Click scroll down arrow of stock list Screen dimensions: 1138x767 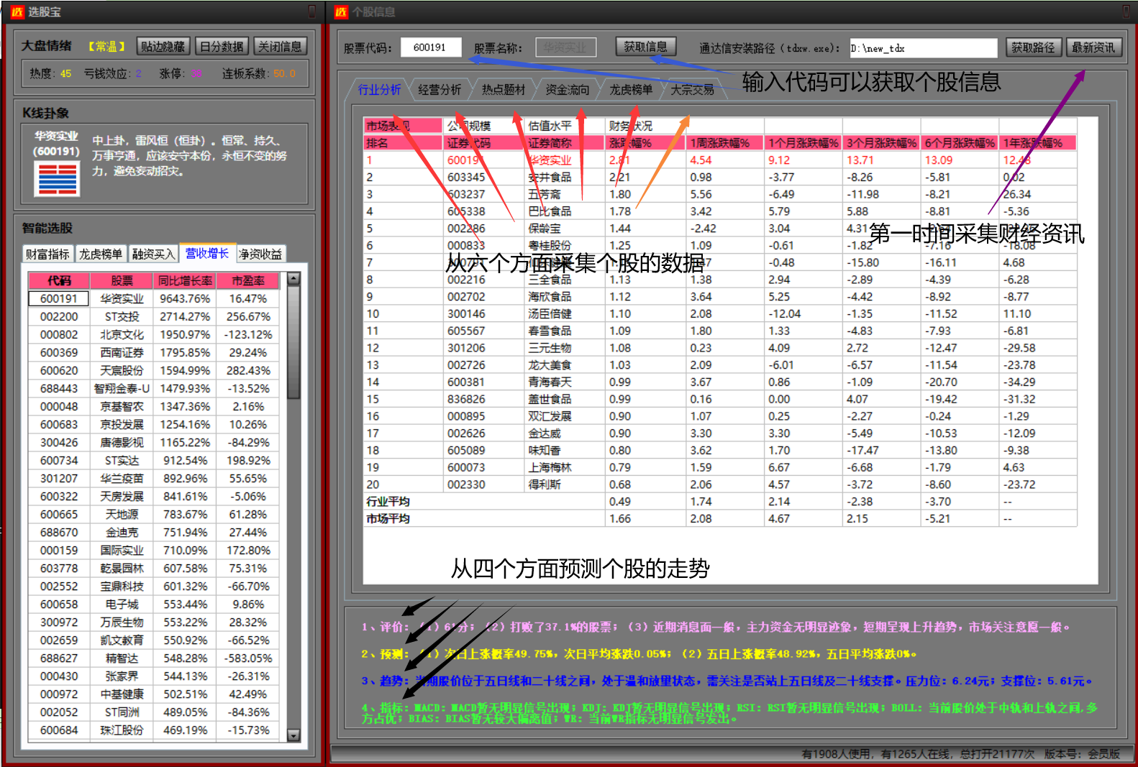tap(293, 735)
